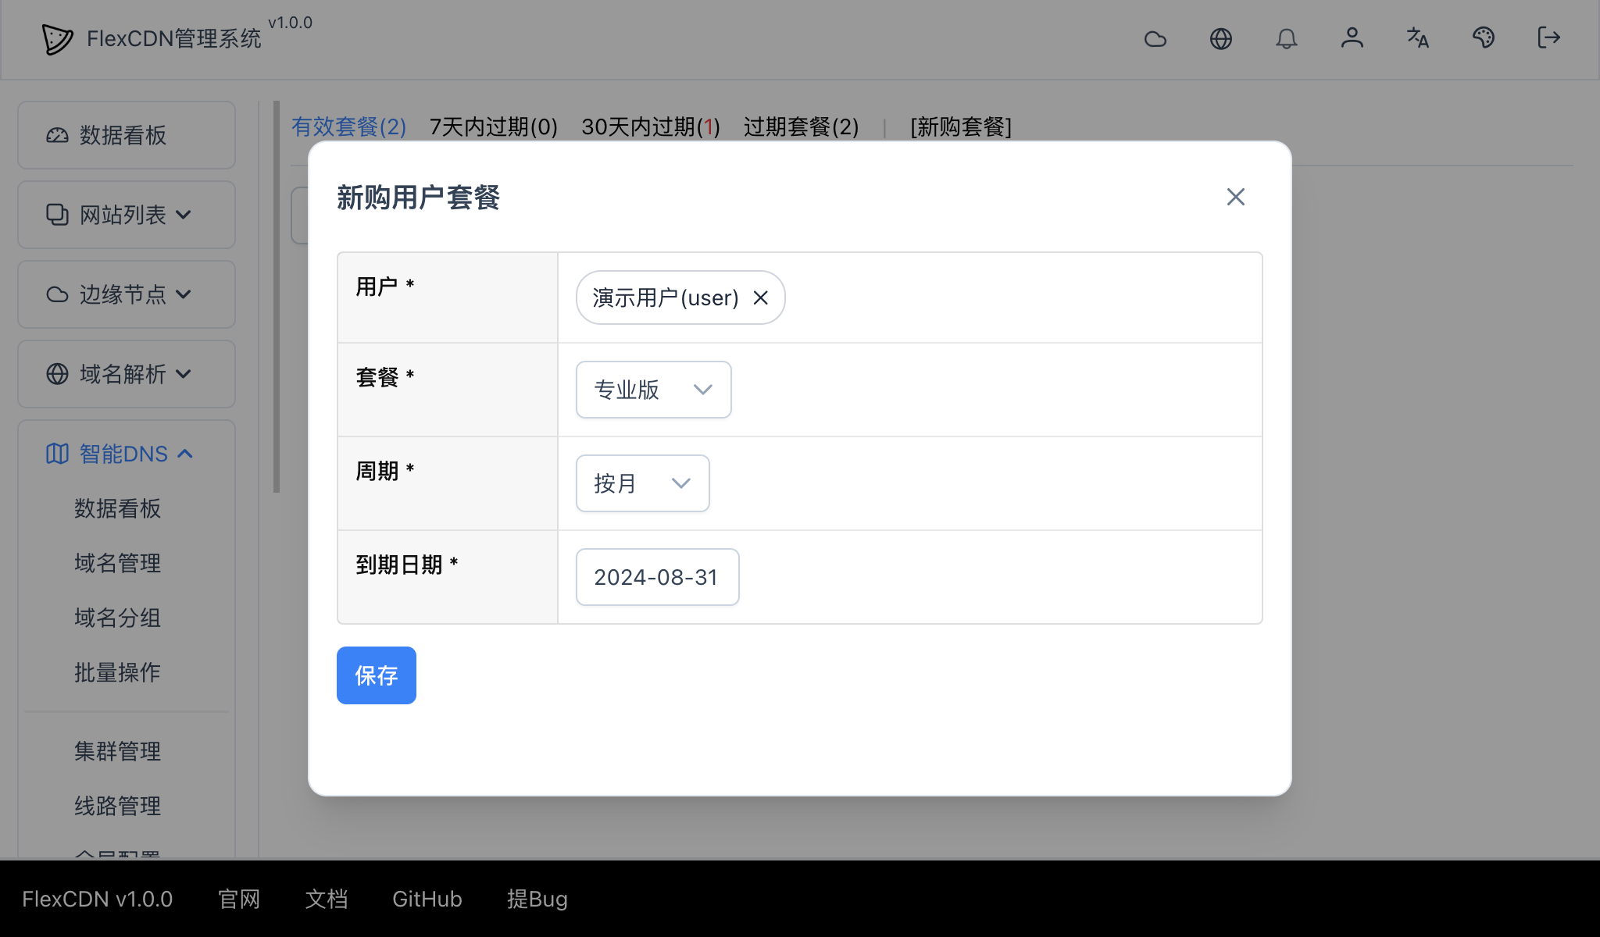
Task: Open the notifications bell icon
Action: coord(1287,38)
